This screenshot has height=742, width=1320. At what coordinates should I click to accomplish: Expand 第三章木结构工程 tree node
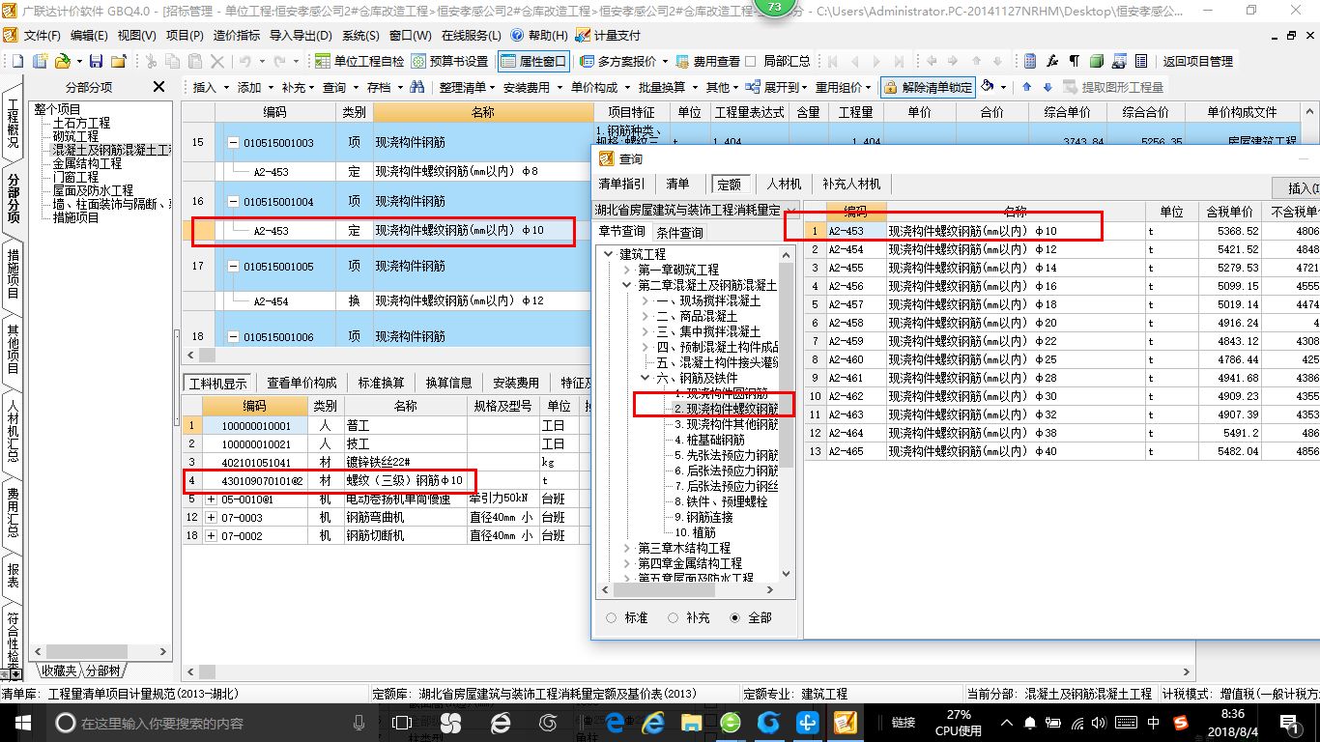point(628,548)
